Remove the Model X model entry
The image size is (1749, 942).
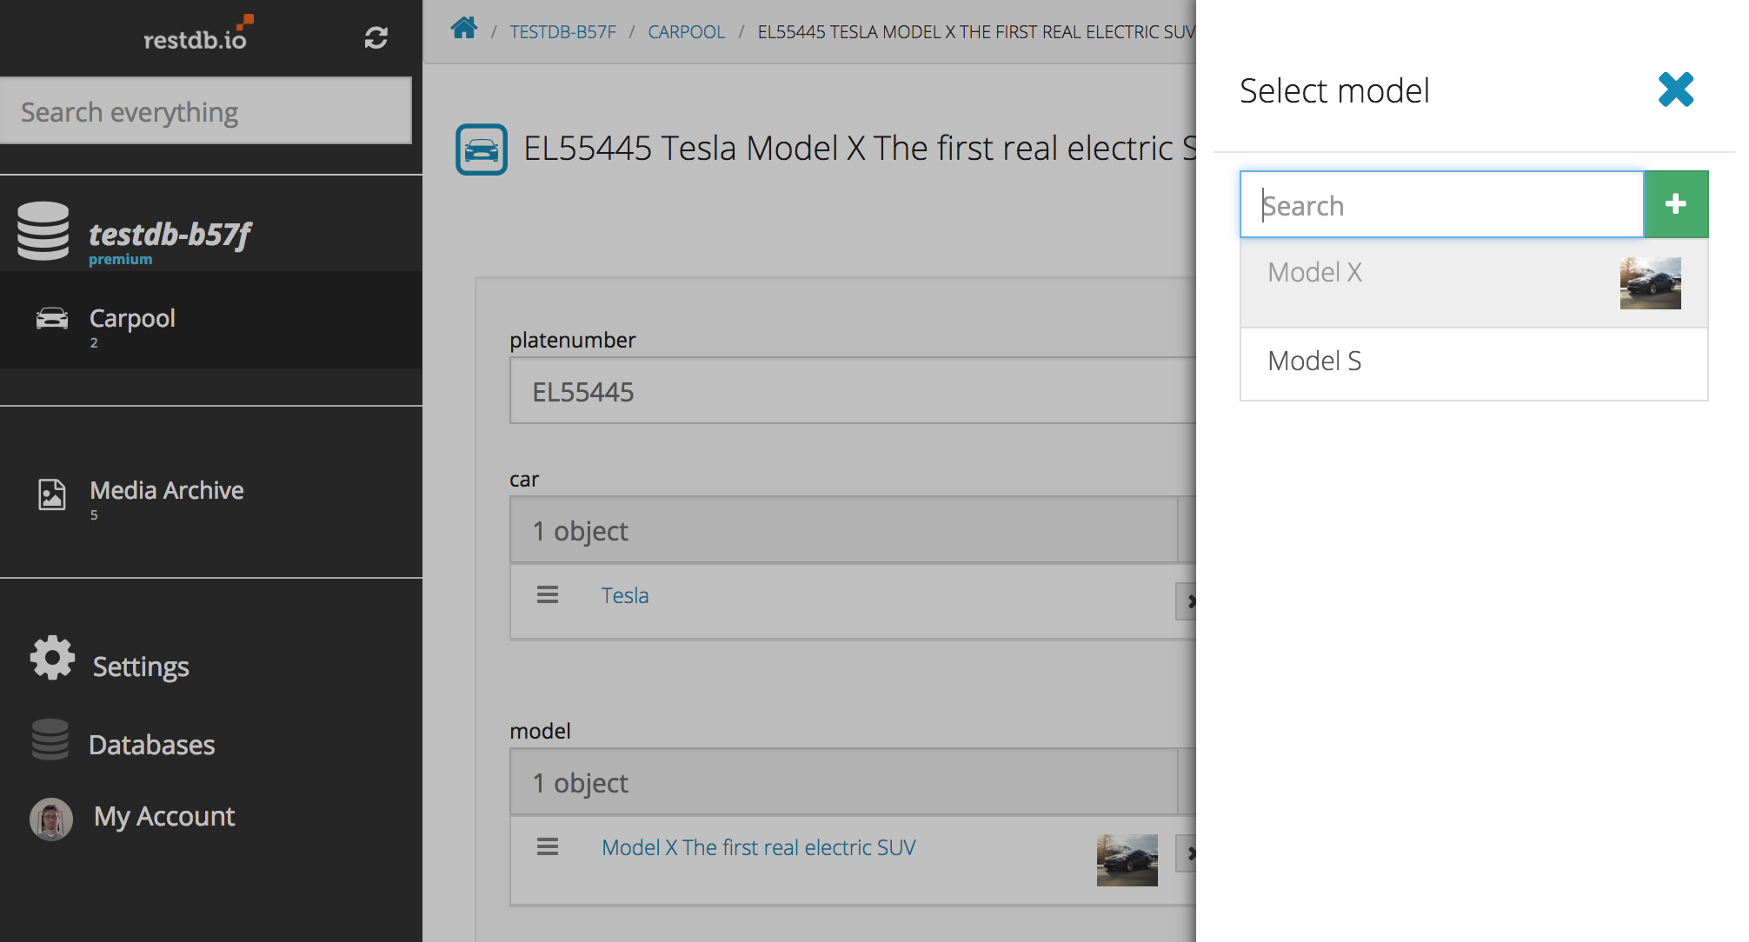tap(1187, 853)
